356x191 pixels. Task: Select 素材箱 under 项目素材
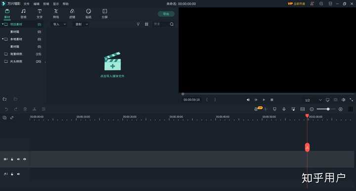coord(15,32)
